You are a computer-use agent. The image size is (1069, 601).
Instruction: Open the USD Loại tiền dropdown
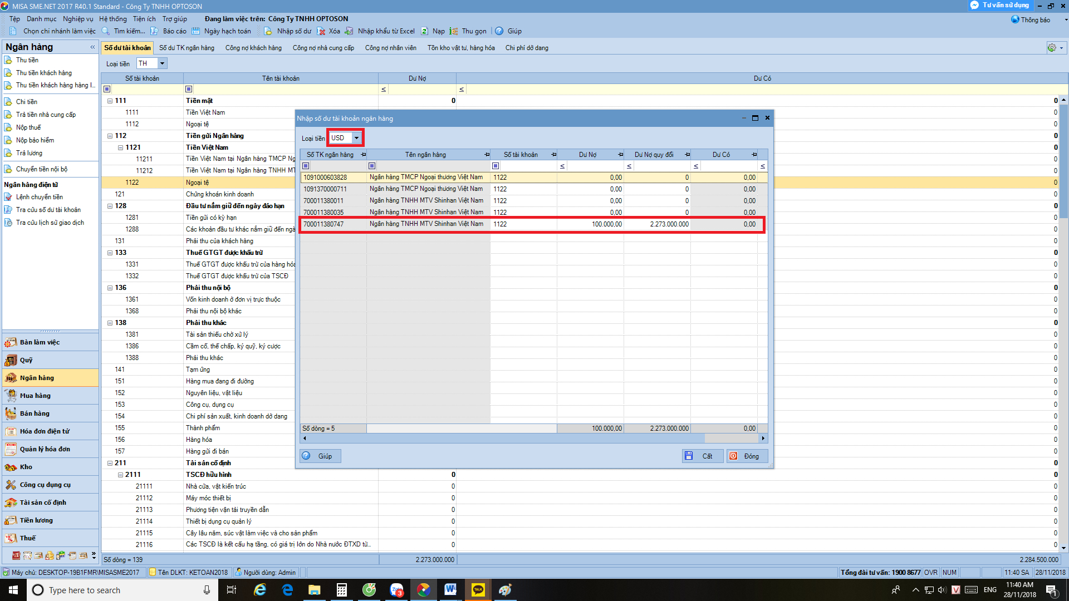[x=356, y=138]
